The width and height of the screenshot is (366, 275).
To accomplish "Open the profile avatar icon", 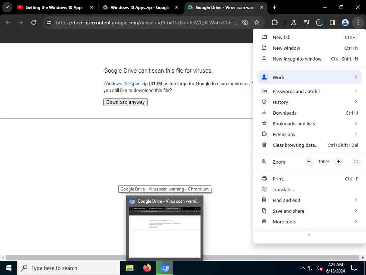I will point(345,23).
